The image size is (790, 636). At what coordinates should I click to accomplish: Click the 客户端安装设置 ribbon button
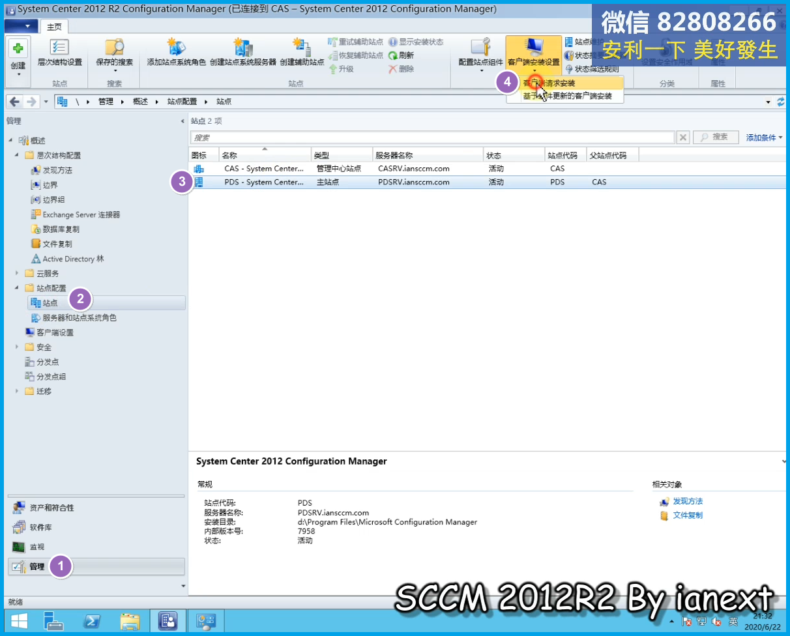click(534, 55)
